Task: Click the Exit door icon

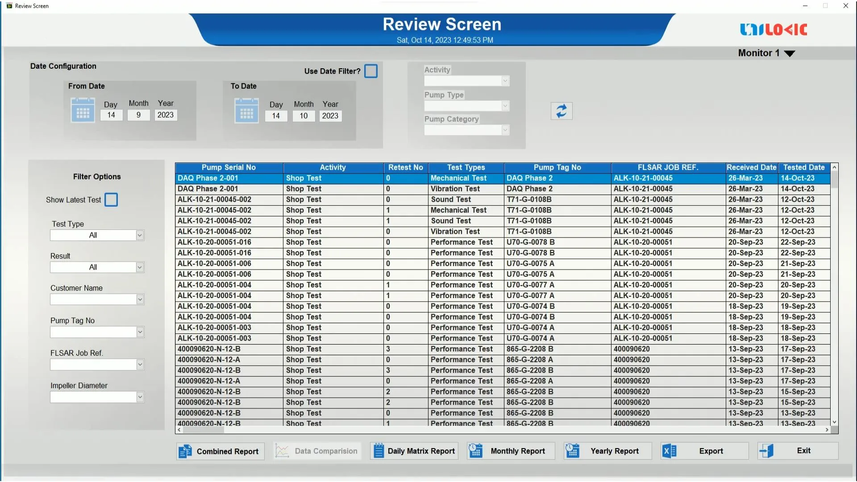Action: tap(766, 451)
